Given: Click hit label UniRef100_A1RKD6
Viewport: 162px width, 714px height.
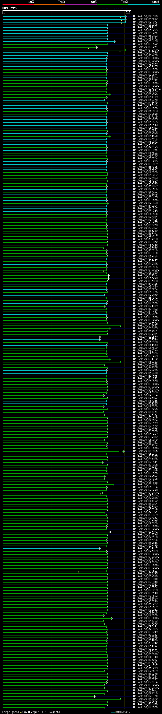Looking at the screenshot, I should tap(145, 220).
